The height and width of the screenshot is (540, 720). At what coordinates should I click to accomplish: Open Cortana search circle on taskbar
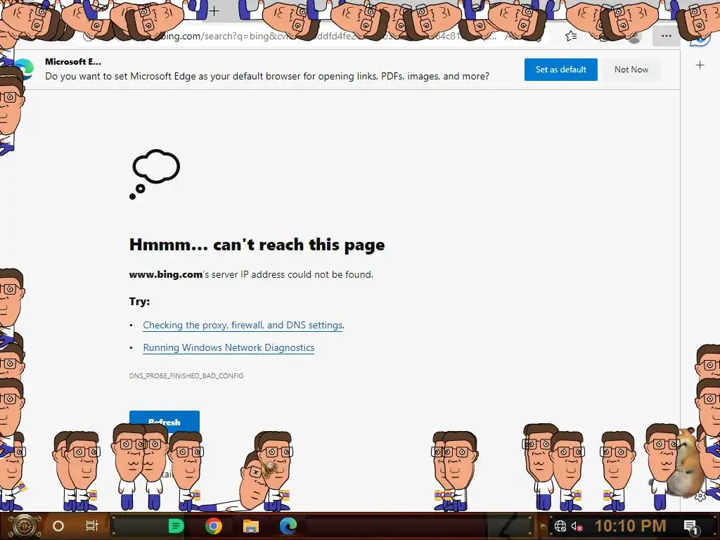tap(58, 526)
